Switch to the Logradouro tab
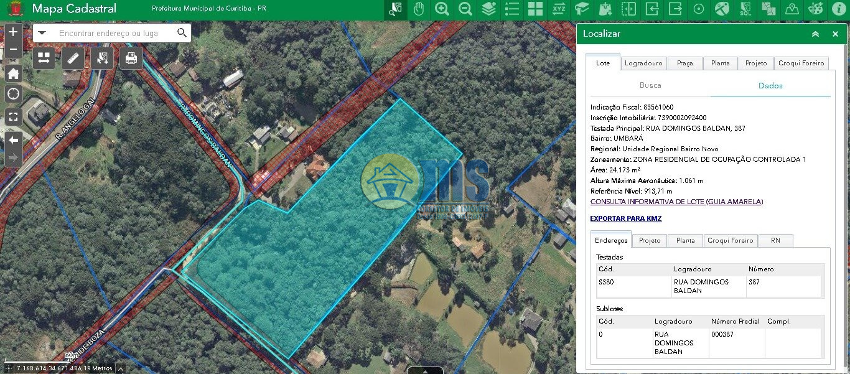 [x=643, y=63]
